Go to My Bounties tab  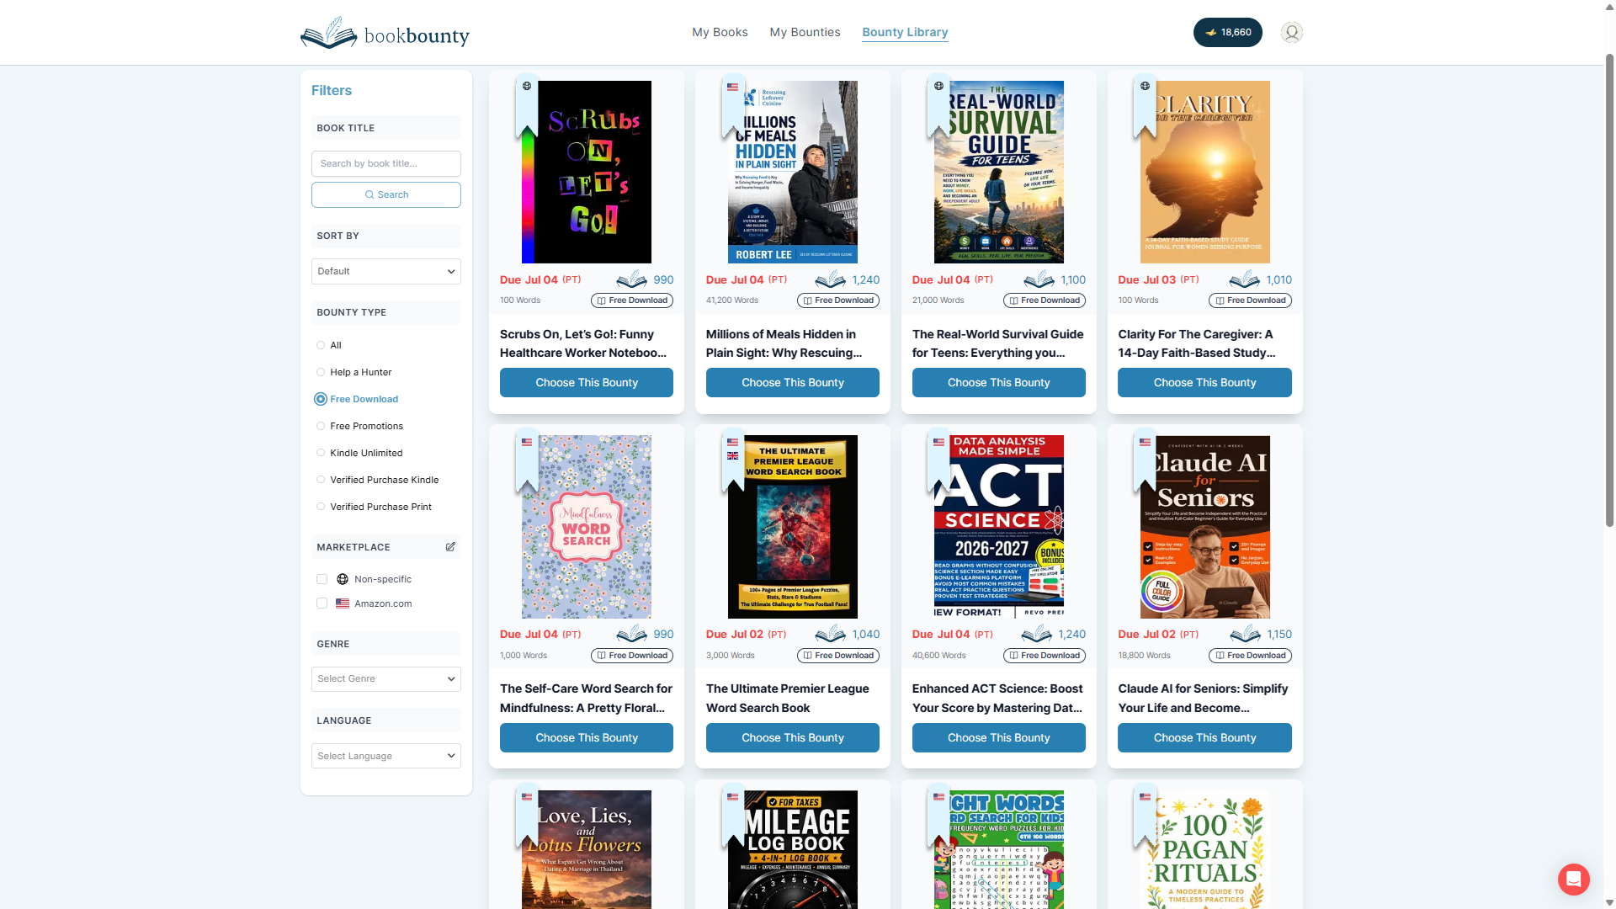[805, 32]
